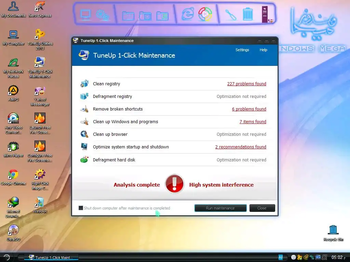The image size is (350, 262).
Task: Launch TuneUp 1-Click Maintenance desktop shortcut
Action: point(40,68)
